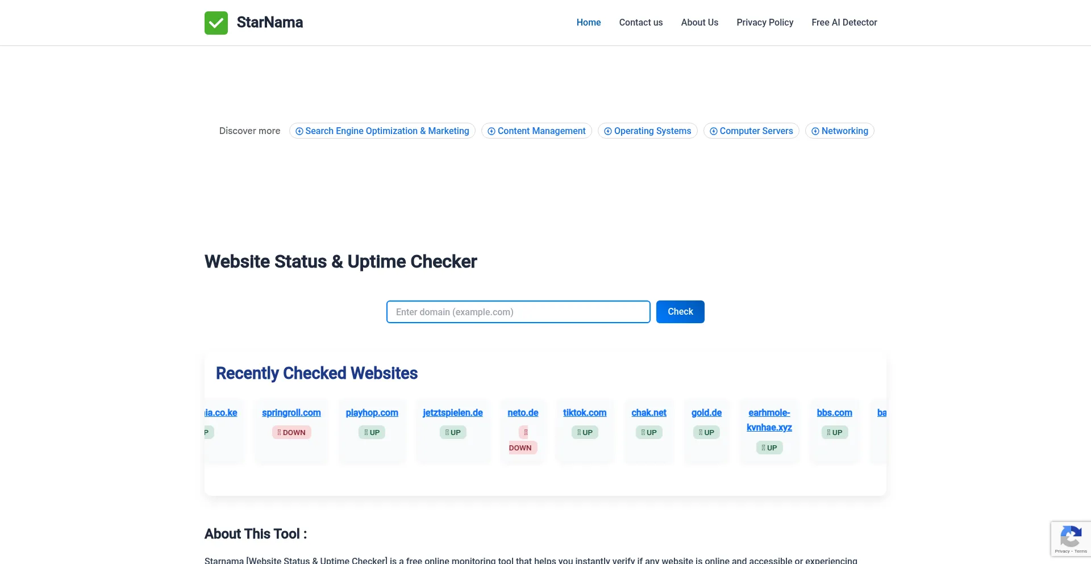Viewport: 1091px width, 564px height.
Task: Click the plus icon on Networking tag
Action: (815, 131)
